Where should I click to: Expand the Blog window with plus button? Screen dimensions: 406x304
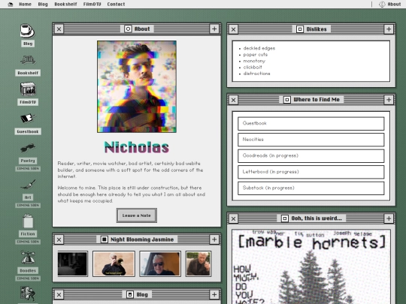click(214, 294)
